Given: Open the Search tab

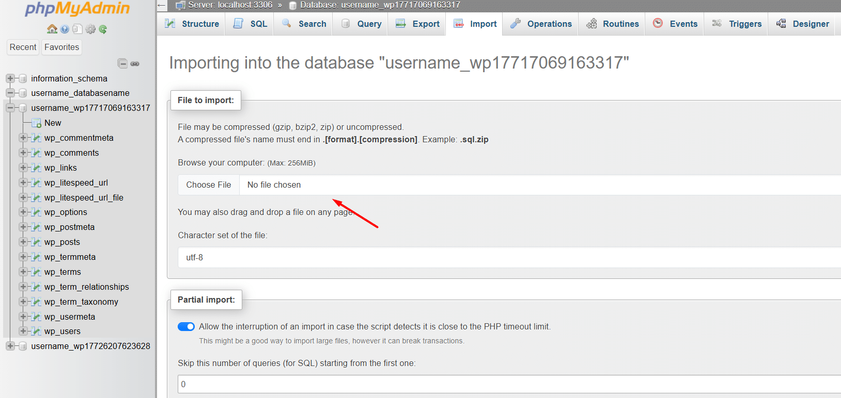Looking at the screenshot, I should pyautogui.click(x=304, y=24).
